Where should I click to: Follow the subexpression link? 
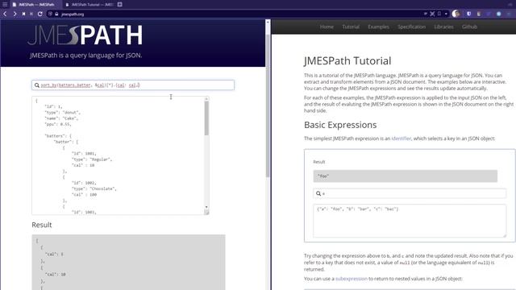tap(352, 279)
